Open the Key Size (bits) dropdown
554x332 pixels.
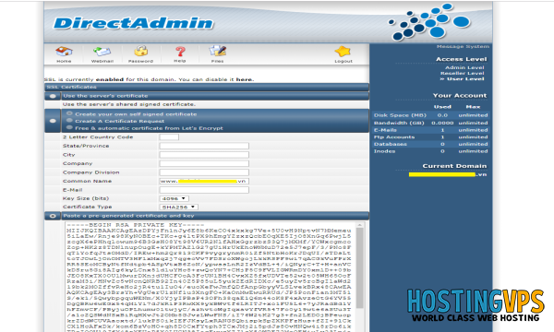pos(174,198)
